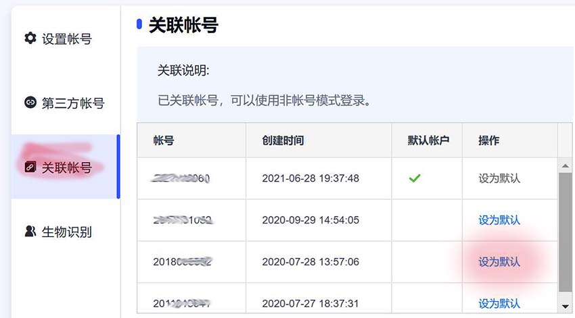The height and width of the screenshot is (318, 575).
Task: Click 设为默认 for the 2020-07-27 account
Action: (499, 303)
